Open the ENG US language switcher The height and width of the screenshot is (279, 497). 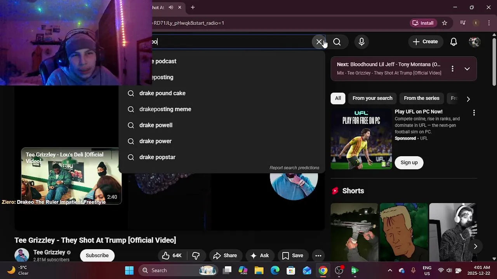pyautogui.click(x=427, y=270)
